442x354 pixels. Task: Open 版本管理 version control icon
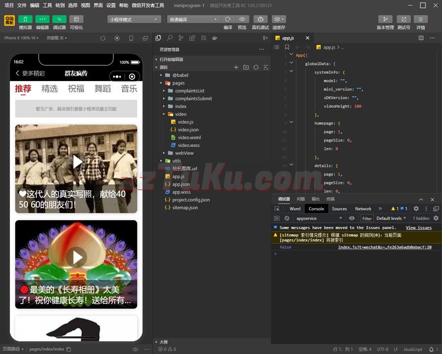pyautogui.click(x=385, y=19)
